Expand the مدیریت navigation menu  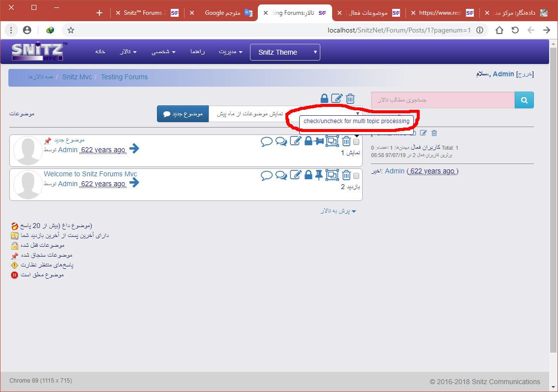click(230, 52)
